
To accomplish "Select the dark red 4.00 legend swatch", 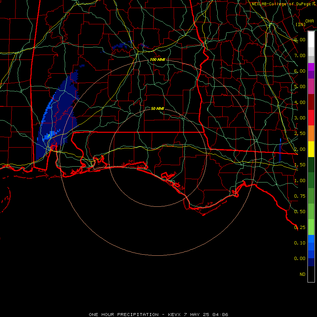I will (311, 102).
